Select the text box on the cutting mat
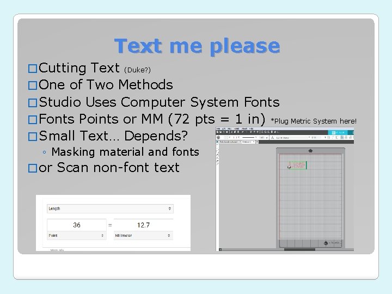This screenshot has width=392, height=294. pyautogui.click(x=297, y=166)
